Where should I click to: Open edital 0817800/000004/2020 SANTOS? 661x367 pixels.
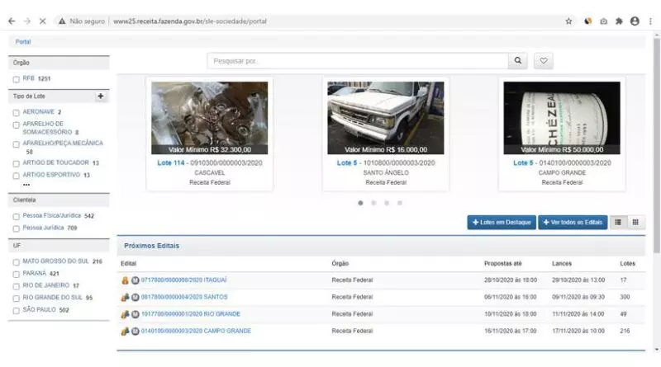pyautogui.click(x=183, y=297)
